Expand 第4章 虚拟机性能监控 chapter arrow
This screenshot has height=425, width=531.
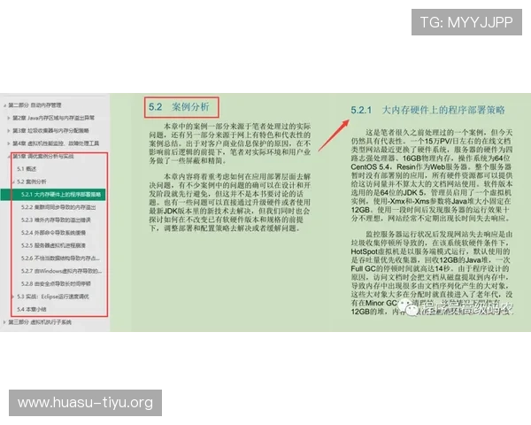pyautogui.click(x=9, y=143)
